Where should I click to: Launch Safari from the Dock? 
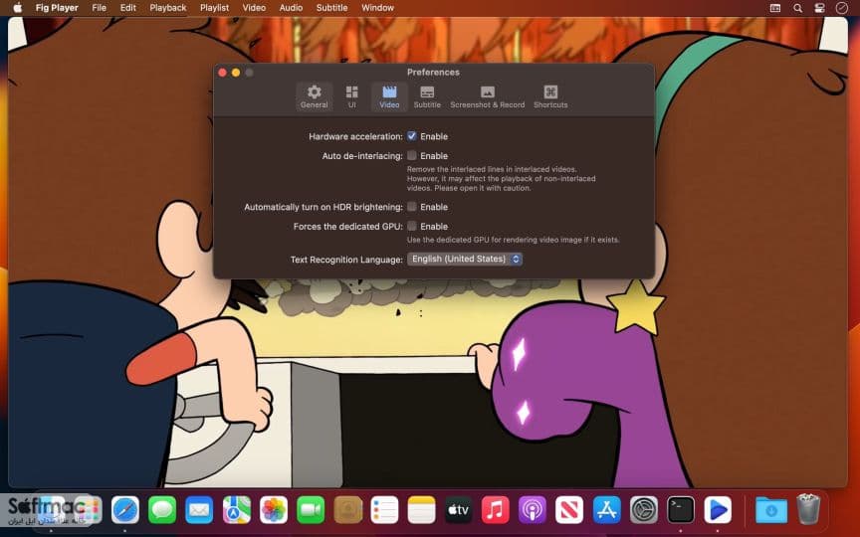click(125, 510)
